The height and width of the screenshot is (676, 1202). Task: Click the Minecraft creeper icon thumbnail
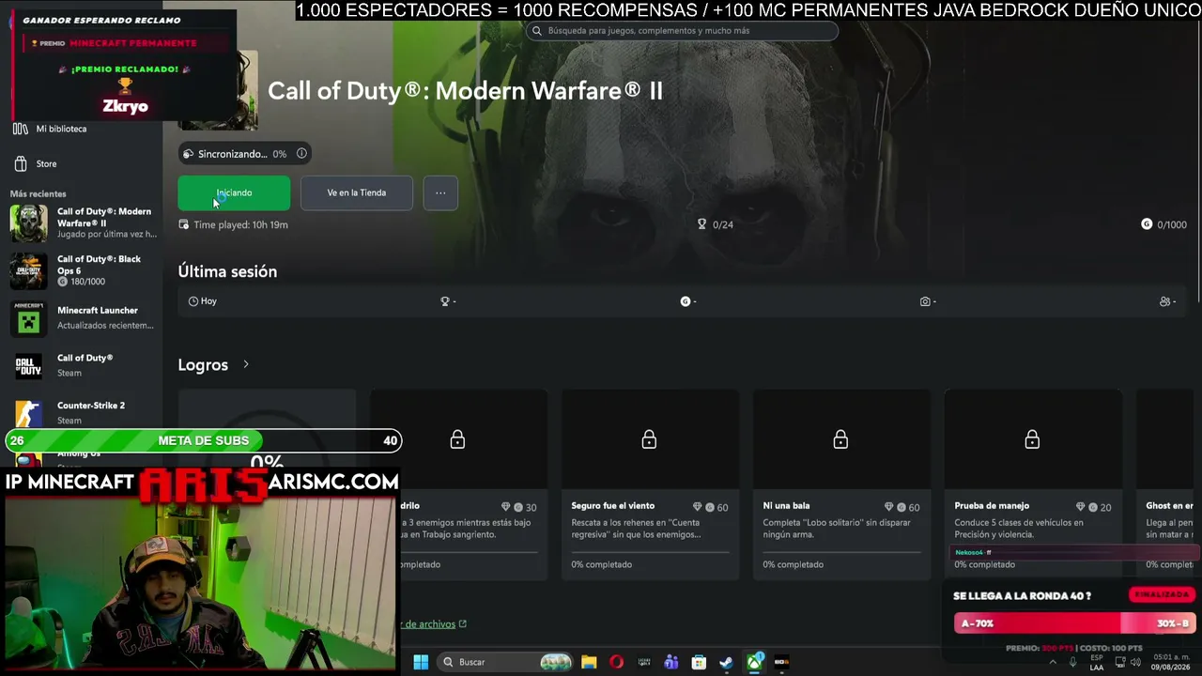(28, 319)
